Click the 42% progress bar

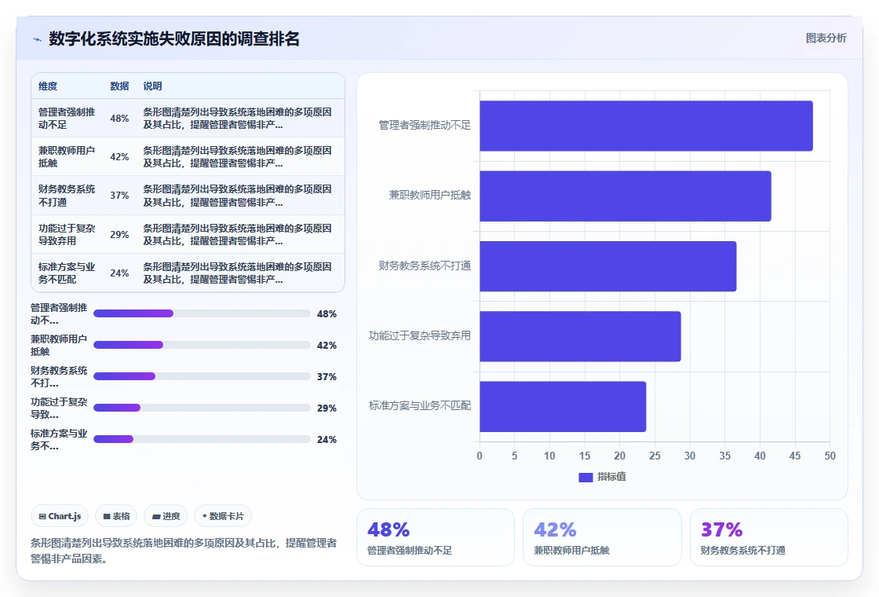tap(202, 345)
